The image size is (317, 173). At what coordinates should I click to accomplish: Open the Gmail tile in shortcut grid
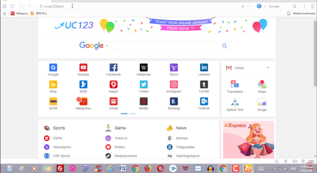pyautogui.click(x=113, y=104)
